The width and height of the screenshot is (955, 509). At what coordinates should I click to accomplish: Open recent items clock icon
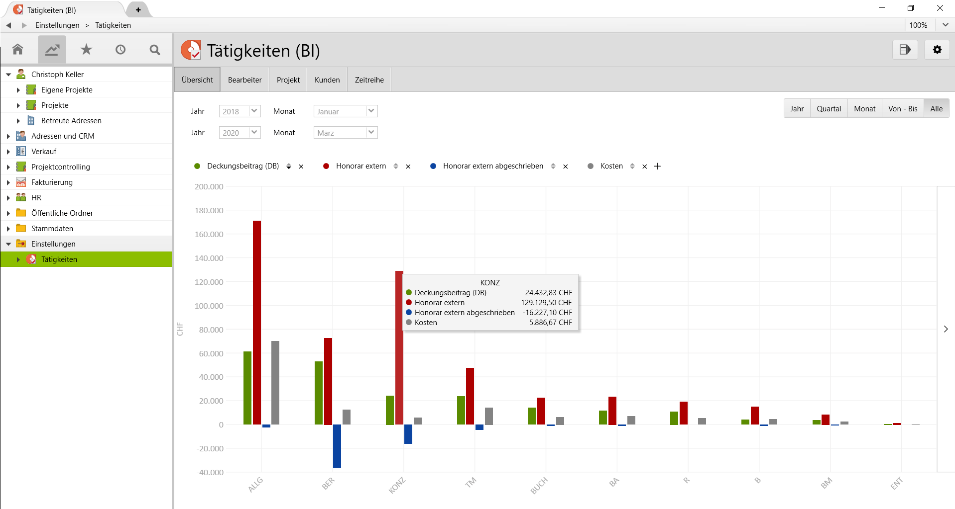tap(120, 49)
